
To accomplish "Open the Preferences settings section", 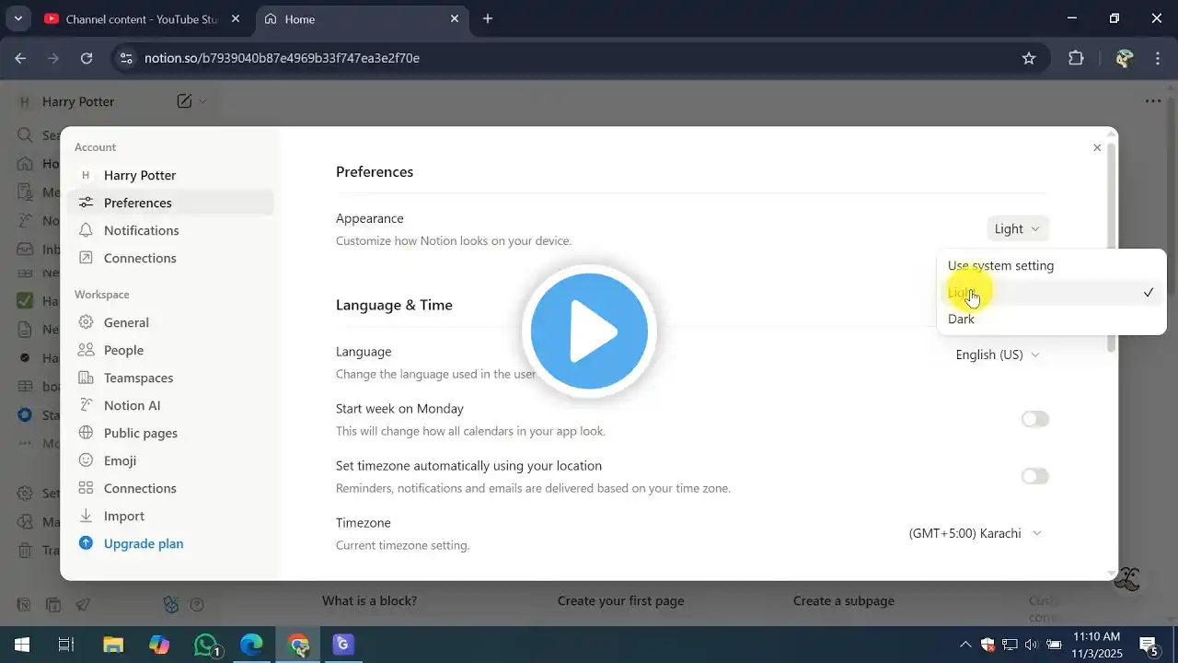I will tap(170, 203).
